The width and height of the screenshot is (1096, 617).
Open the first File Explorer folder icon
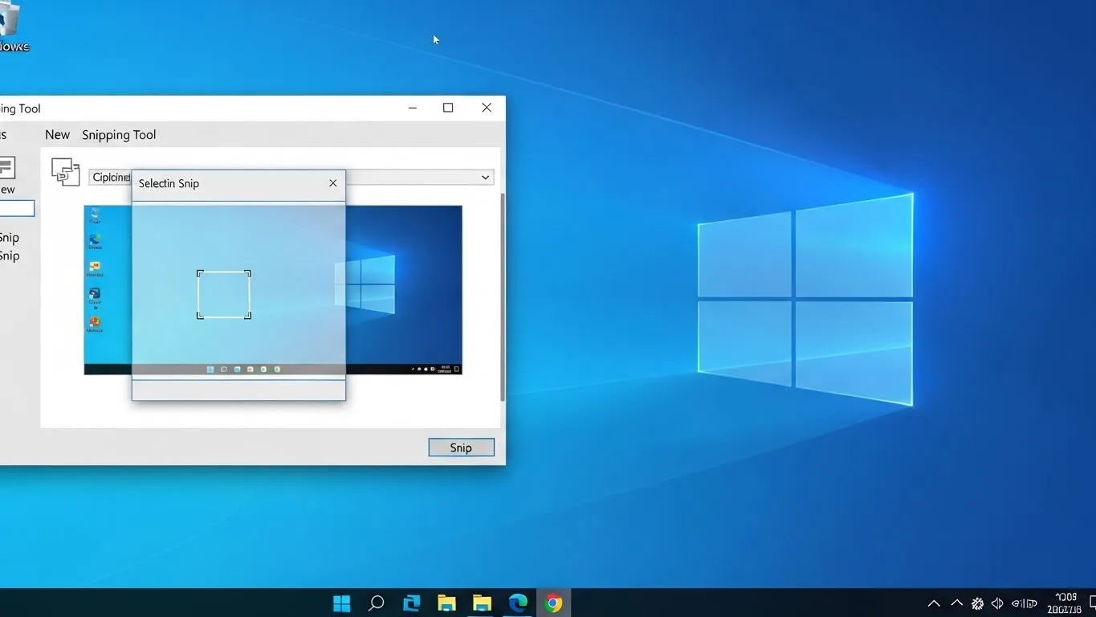446,603
